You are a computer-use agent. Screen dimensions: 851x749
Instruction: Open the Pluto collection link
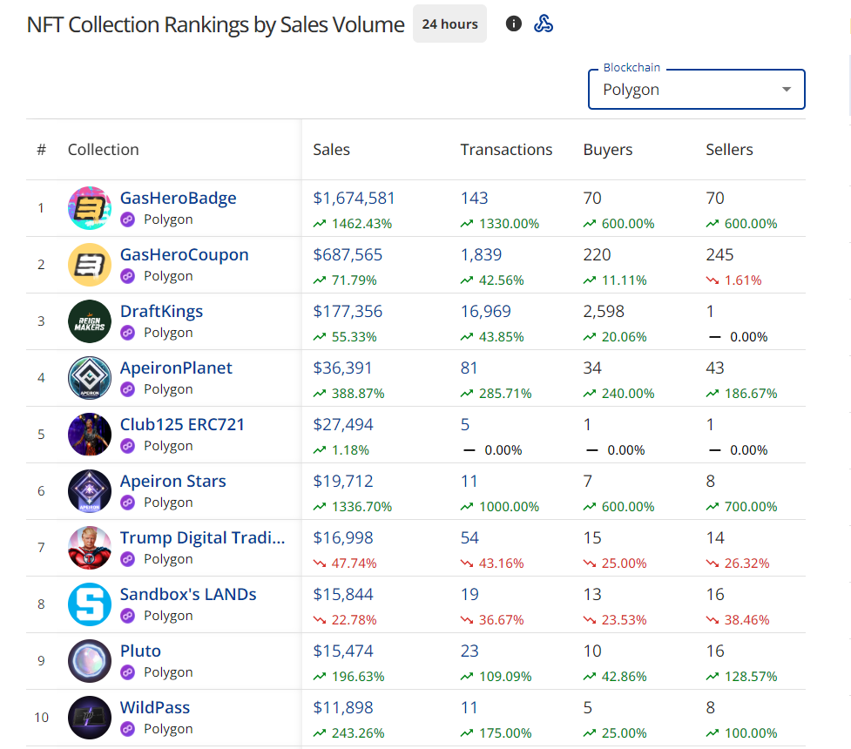tap(140, 651)
